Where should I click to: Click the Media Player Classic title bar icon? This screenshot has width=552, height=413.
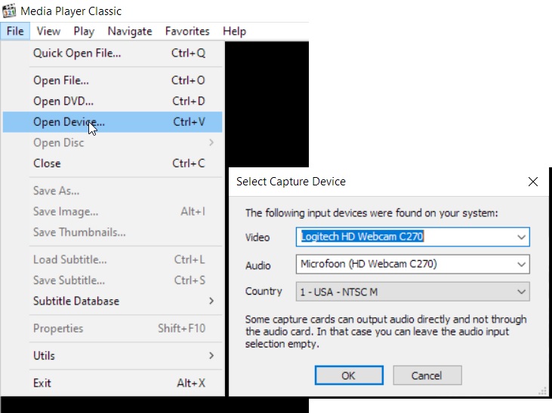9,11
